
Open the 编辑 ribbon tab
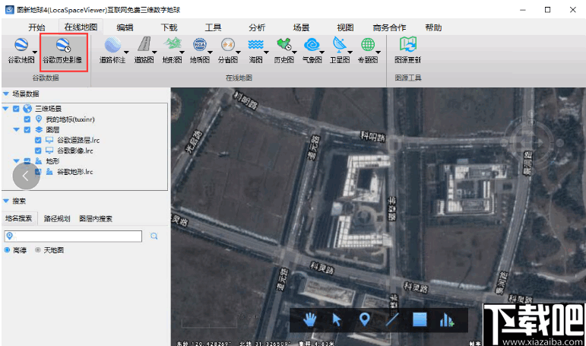pos(125,27)
